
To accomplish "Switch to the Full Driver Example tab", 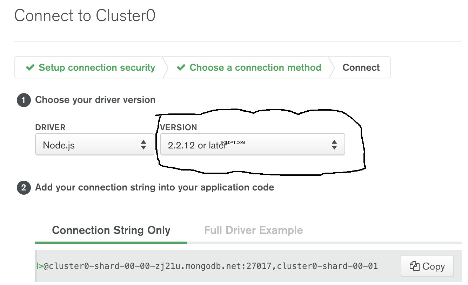I will point(254,230).
